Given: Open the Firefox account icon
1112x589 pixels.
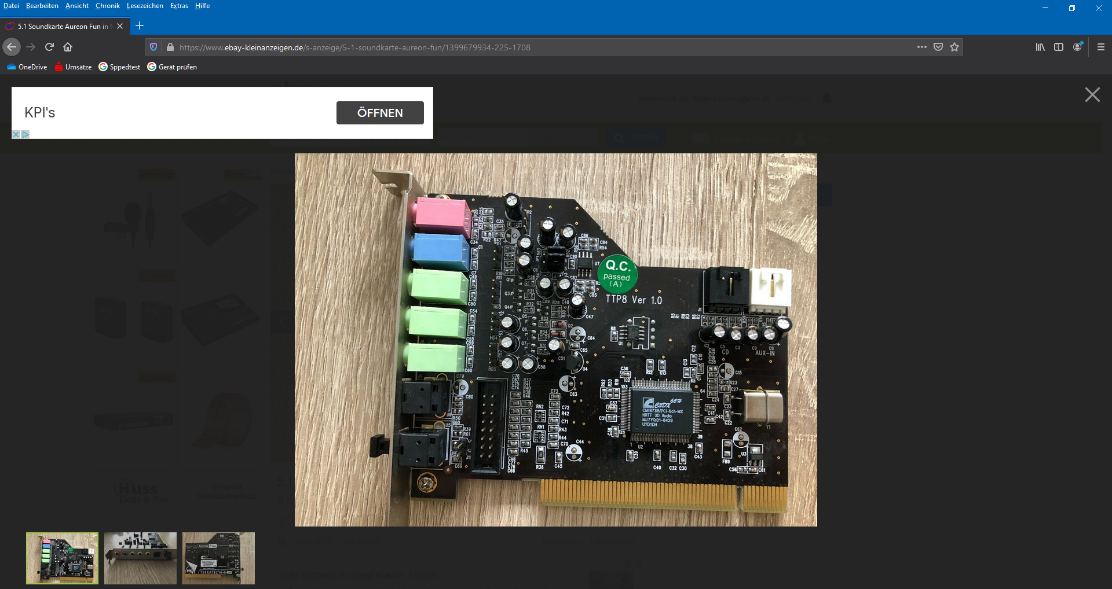Looking at the screenshot, I should coord(1077,47).
